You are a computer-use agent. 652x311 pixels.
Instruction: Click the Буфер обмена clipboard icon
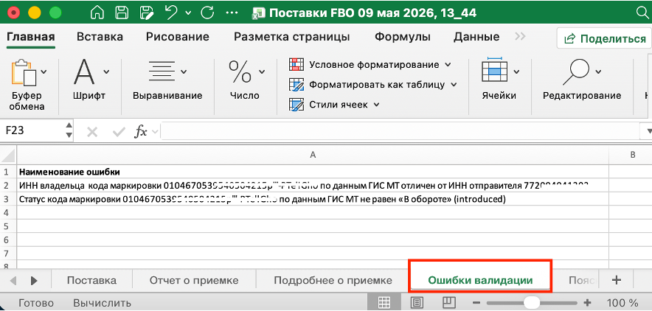coord(24,73)
